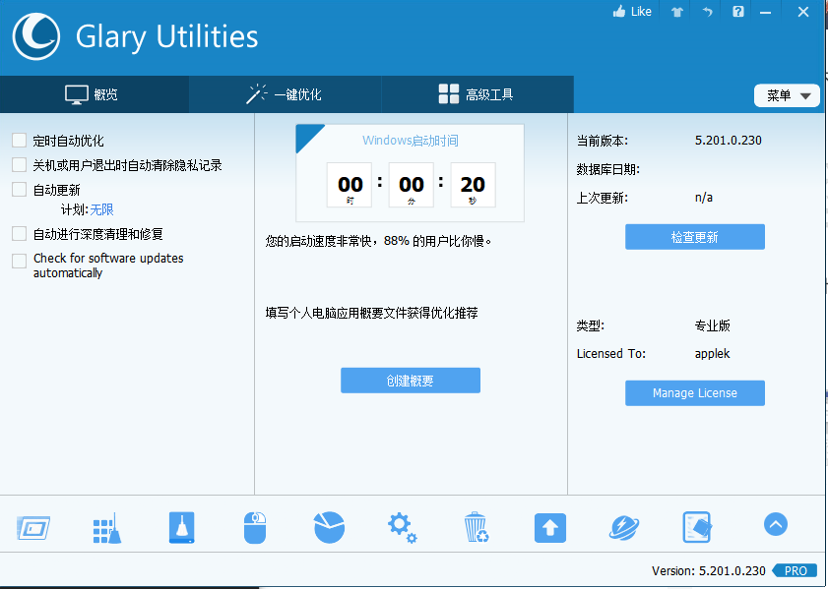Click the Manage License button
The image size is (828, 589).
click(x=695, y=393)
